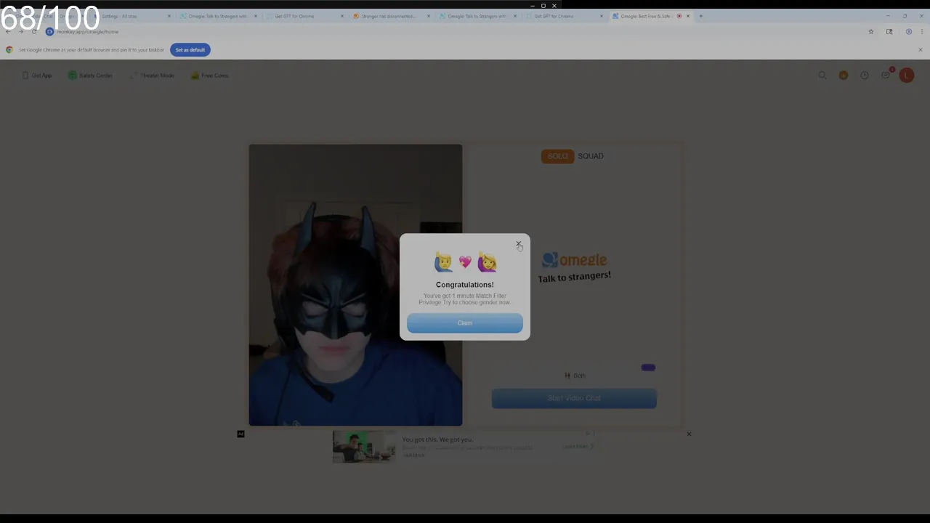The height and width of the screenshot is (523, 930).
Task: Open a new browser tab
Action: coord(701,16)
